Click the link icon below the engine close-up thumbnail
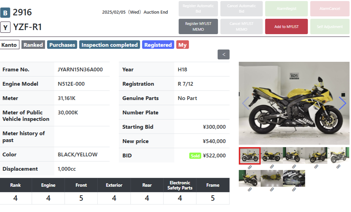This screenshot has height=212, width=351. (294, 189)
